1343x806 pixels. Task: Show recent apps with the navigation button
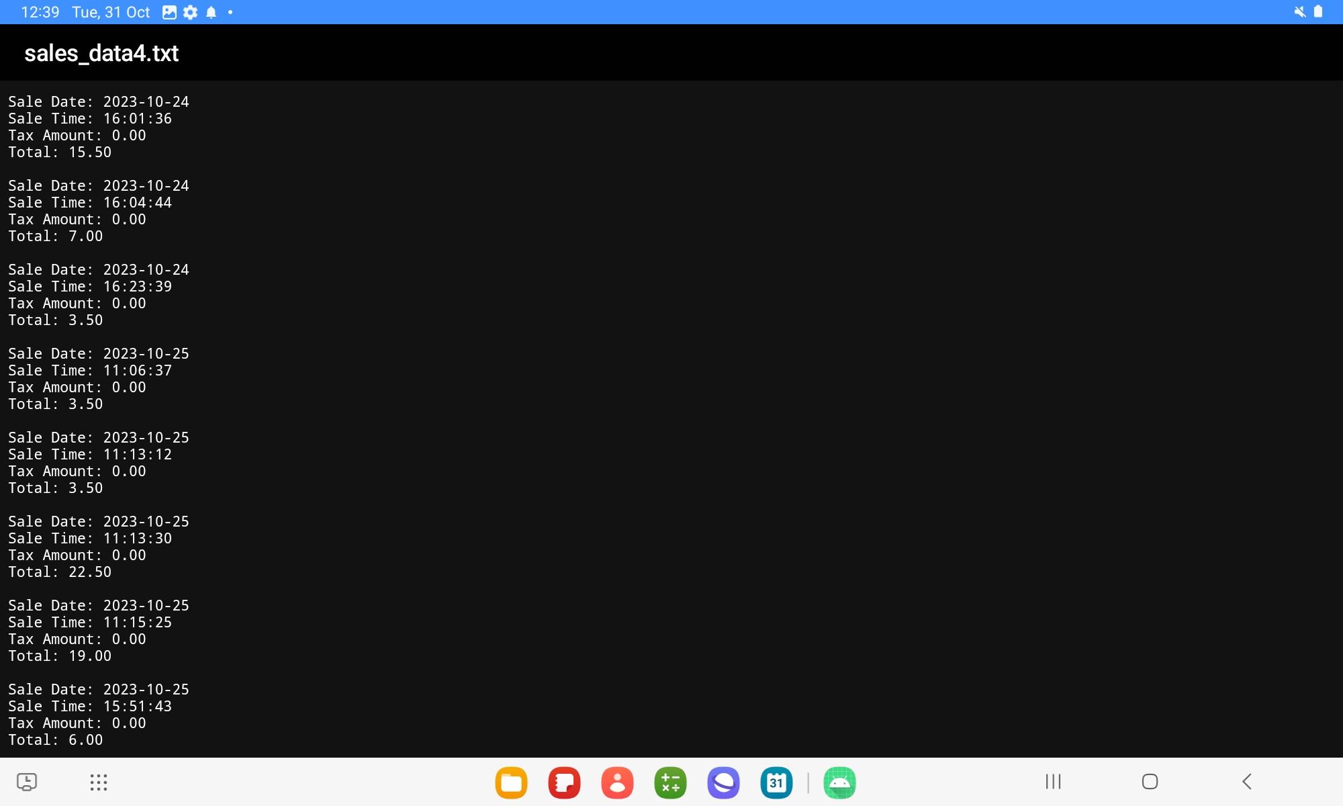[1053, 781]
